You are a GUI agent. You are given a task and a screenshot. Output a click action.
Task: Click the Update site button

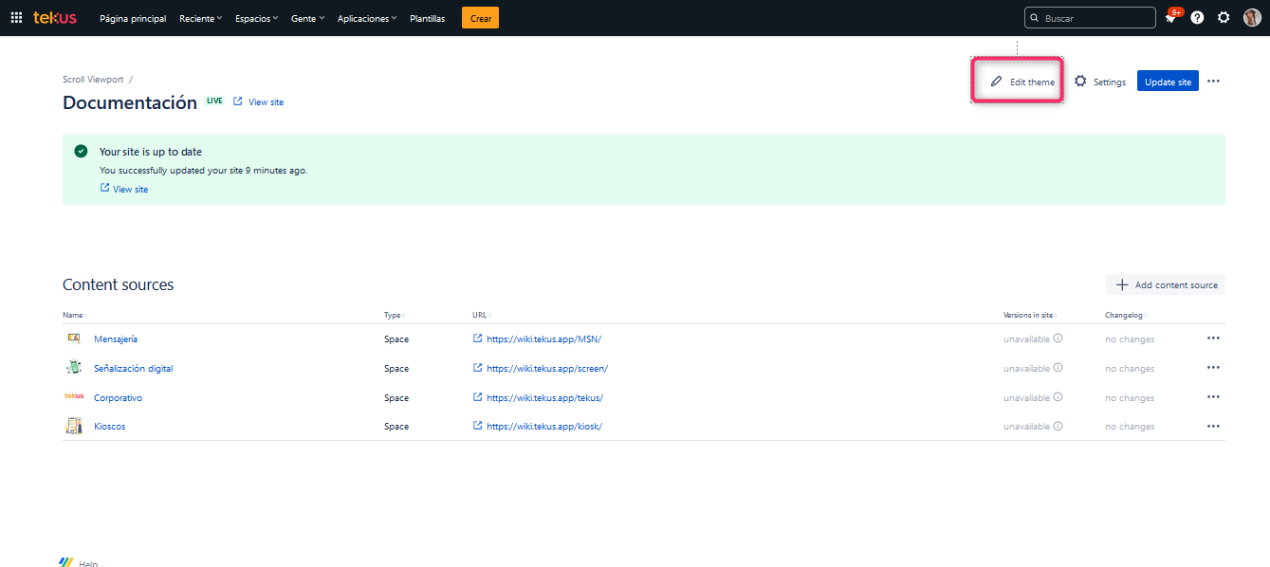coord(1168,82)
